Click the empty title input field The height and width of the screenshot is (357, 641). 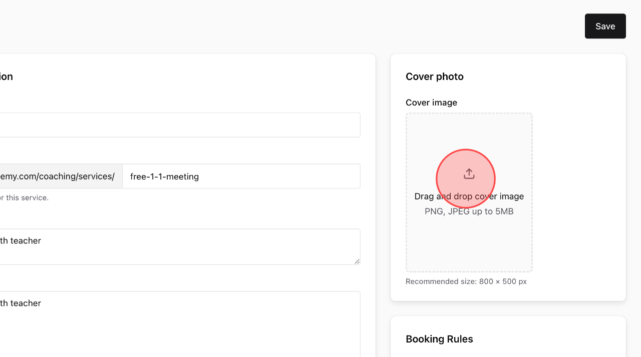180,125
